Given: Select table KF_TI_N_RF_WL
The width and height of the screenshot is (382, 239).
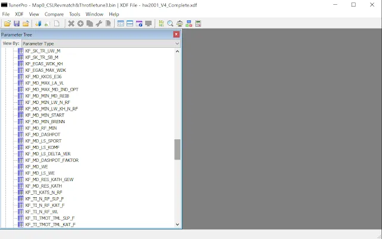Looking at the screenshot, I should [42, 212].
